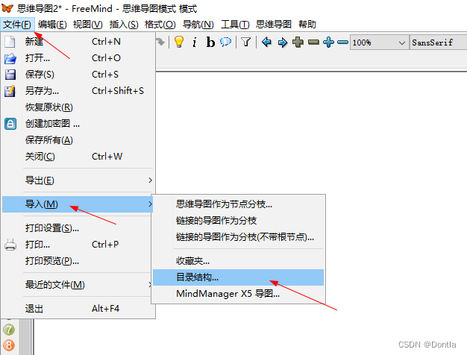The image size is (467, 355).
Task: Choose 打印预览(P)... menu item
Action: (x=78, y=261)
